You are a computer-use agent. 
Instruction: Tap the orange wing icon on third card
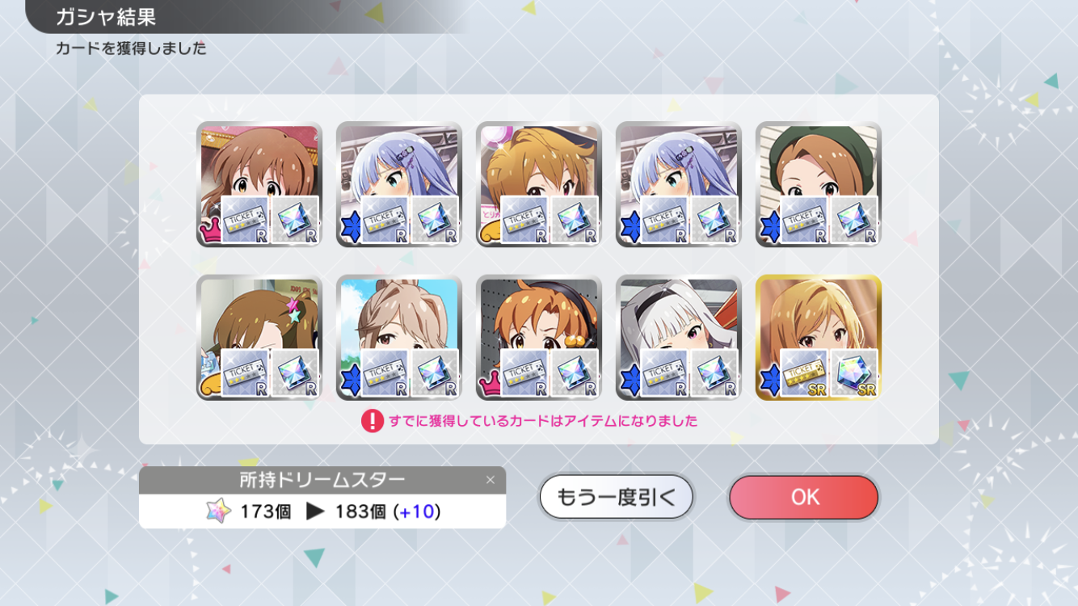(x=489, y=234)
